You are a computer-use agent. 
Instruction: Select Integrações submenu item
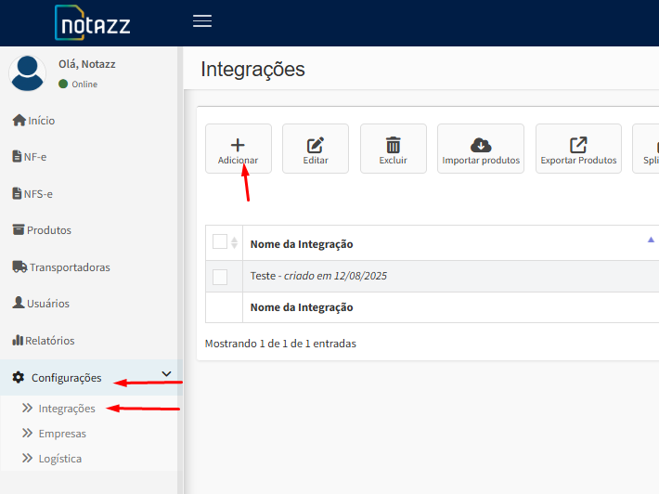(x=67, y=409)
